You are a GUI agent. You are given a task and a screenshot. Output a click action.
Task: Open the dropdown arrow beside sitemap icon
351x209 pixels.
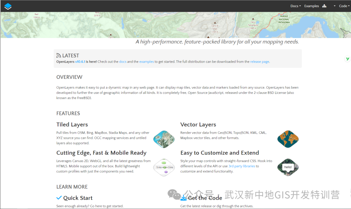[x=334, y=6]
